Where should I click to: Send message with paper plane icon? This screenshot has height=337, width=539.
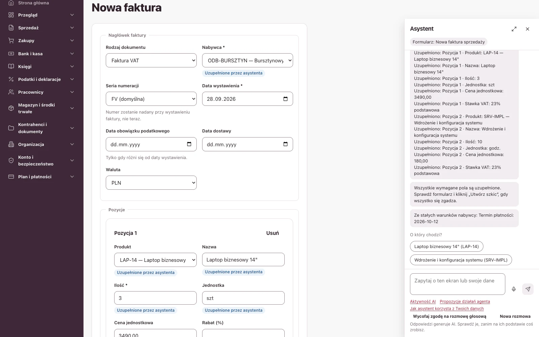[x=528, y=289]
